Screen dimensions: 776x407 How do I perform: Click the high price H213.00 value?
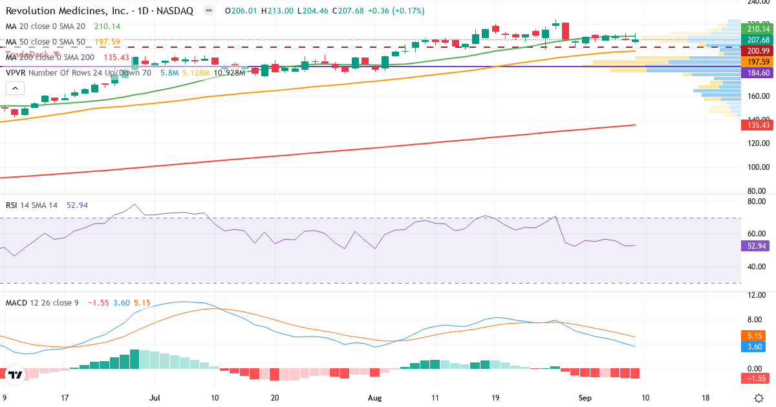pyautogui.click(x=278, y=12)
